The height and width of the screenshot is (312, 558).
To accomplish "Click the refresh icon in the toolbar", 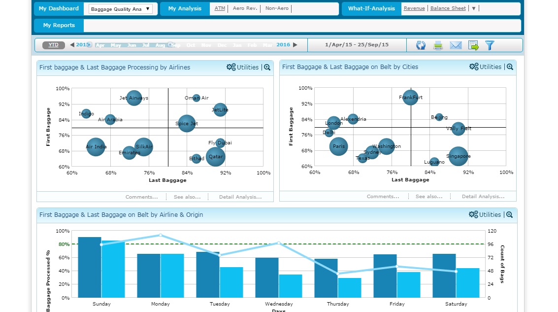I will point(421,45).
